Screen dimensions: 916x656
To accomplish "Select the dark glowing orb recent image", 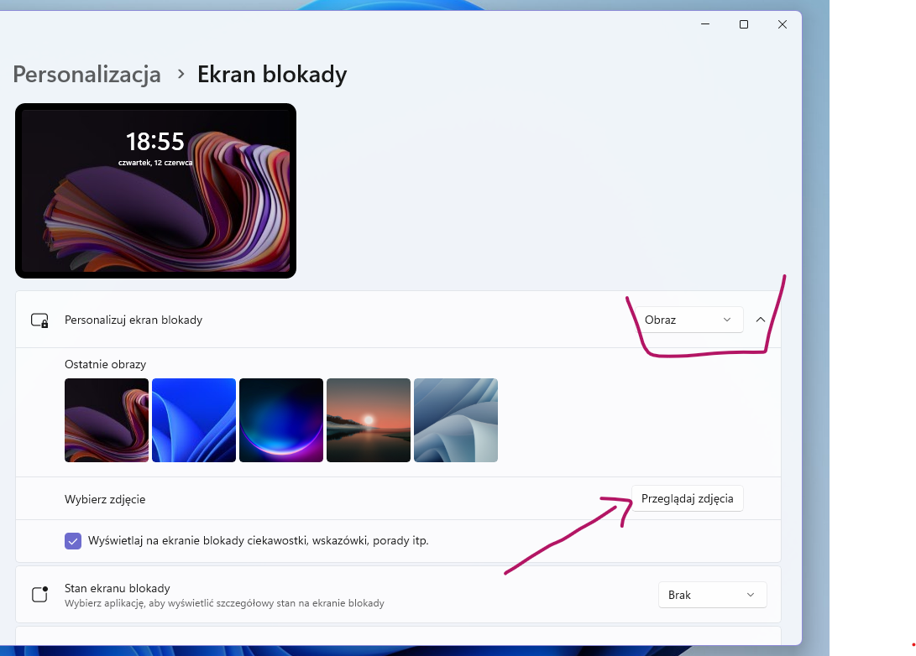I will tap(281, 420).
